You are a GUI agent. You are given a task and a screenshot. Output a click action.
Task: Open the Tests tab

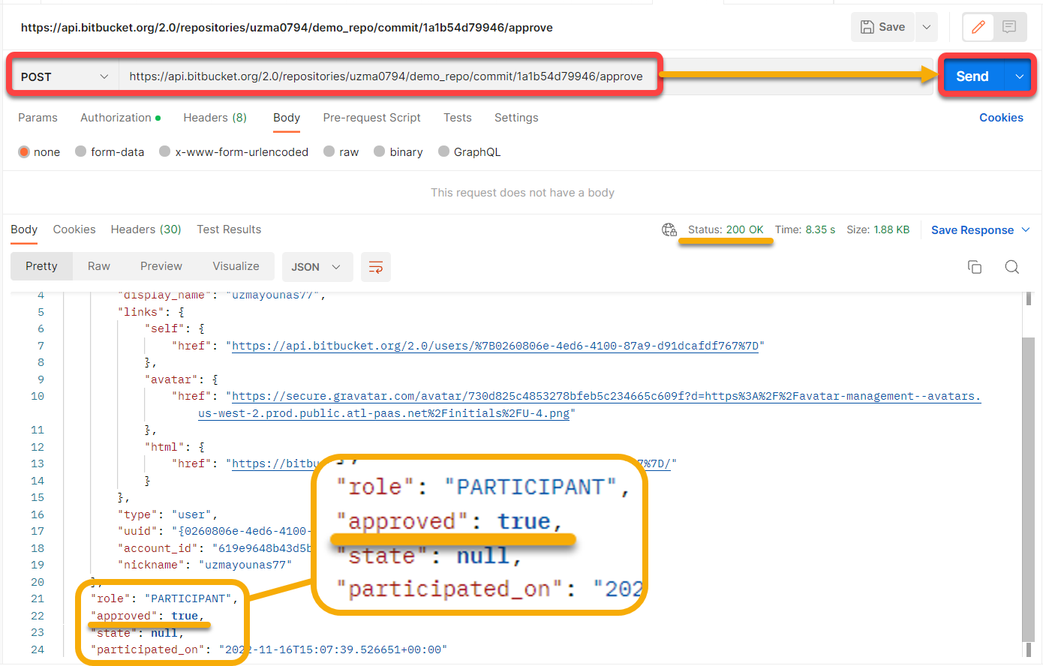click(458, 118)
